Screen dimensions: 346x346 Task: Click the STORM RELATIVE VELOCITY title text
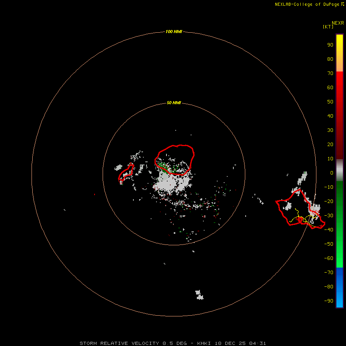click(x=119, y=343)
